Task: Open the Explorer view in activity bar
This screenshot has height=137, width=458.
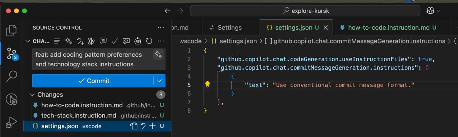Action: (11, 30)
